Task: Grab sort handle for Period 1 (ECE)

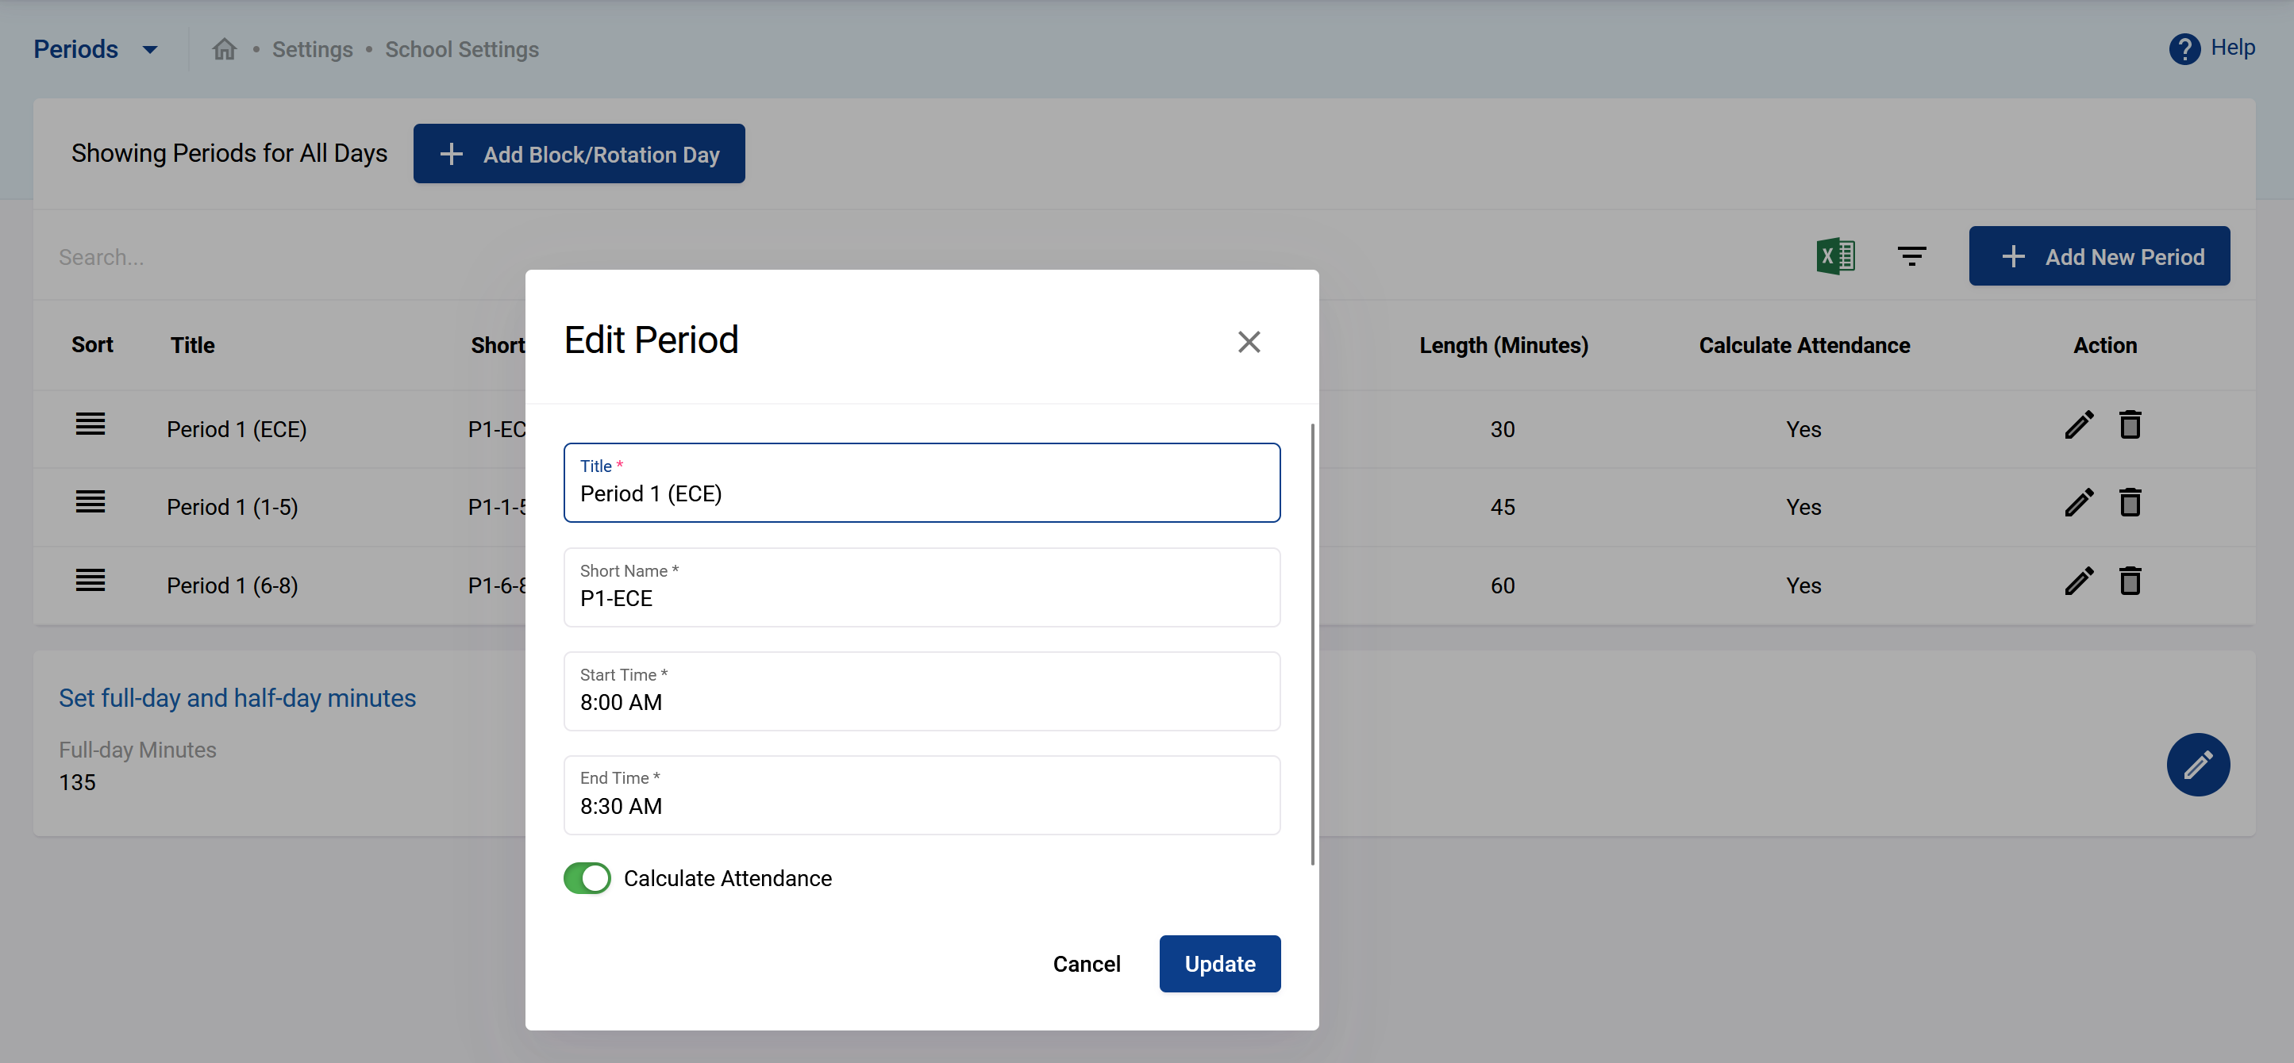Action: coord(90,424)
